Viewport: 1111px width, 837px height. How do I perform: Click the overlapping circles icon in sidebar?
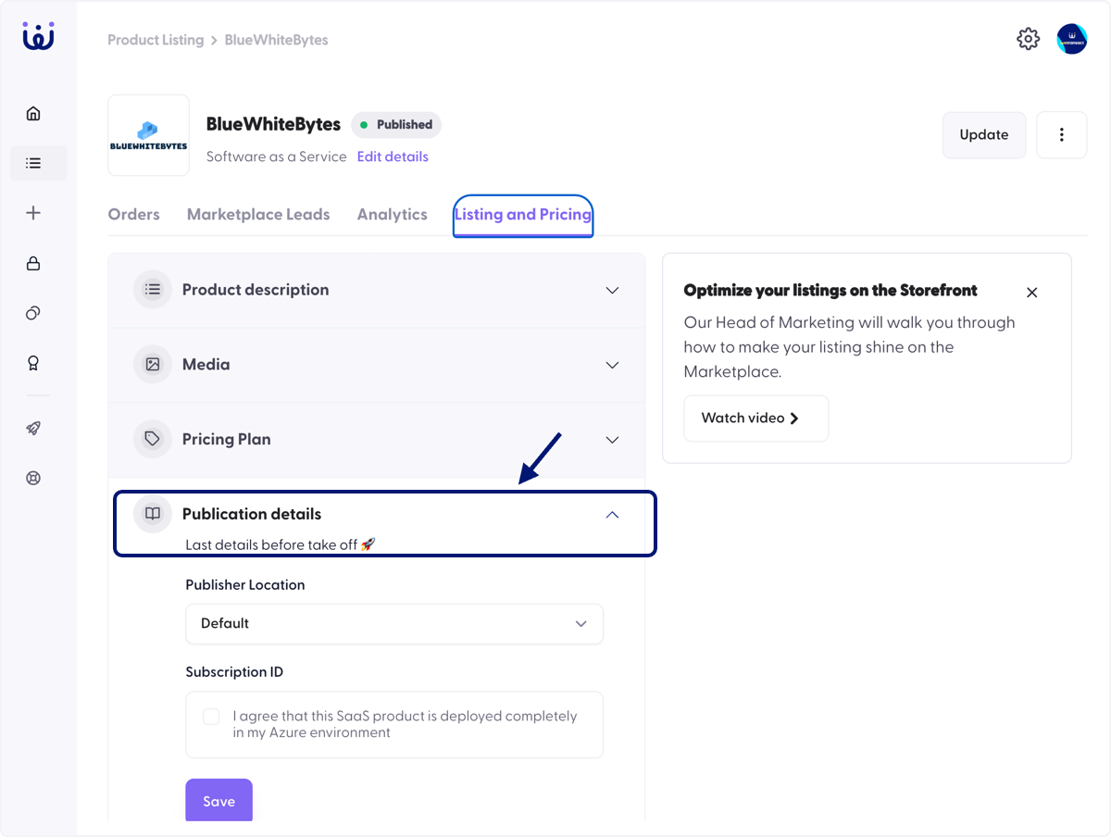[33, 313]
